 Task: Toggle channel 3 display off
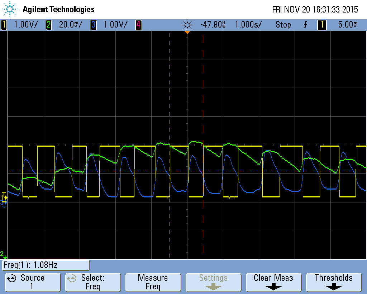pos(93,25)
